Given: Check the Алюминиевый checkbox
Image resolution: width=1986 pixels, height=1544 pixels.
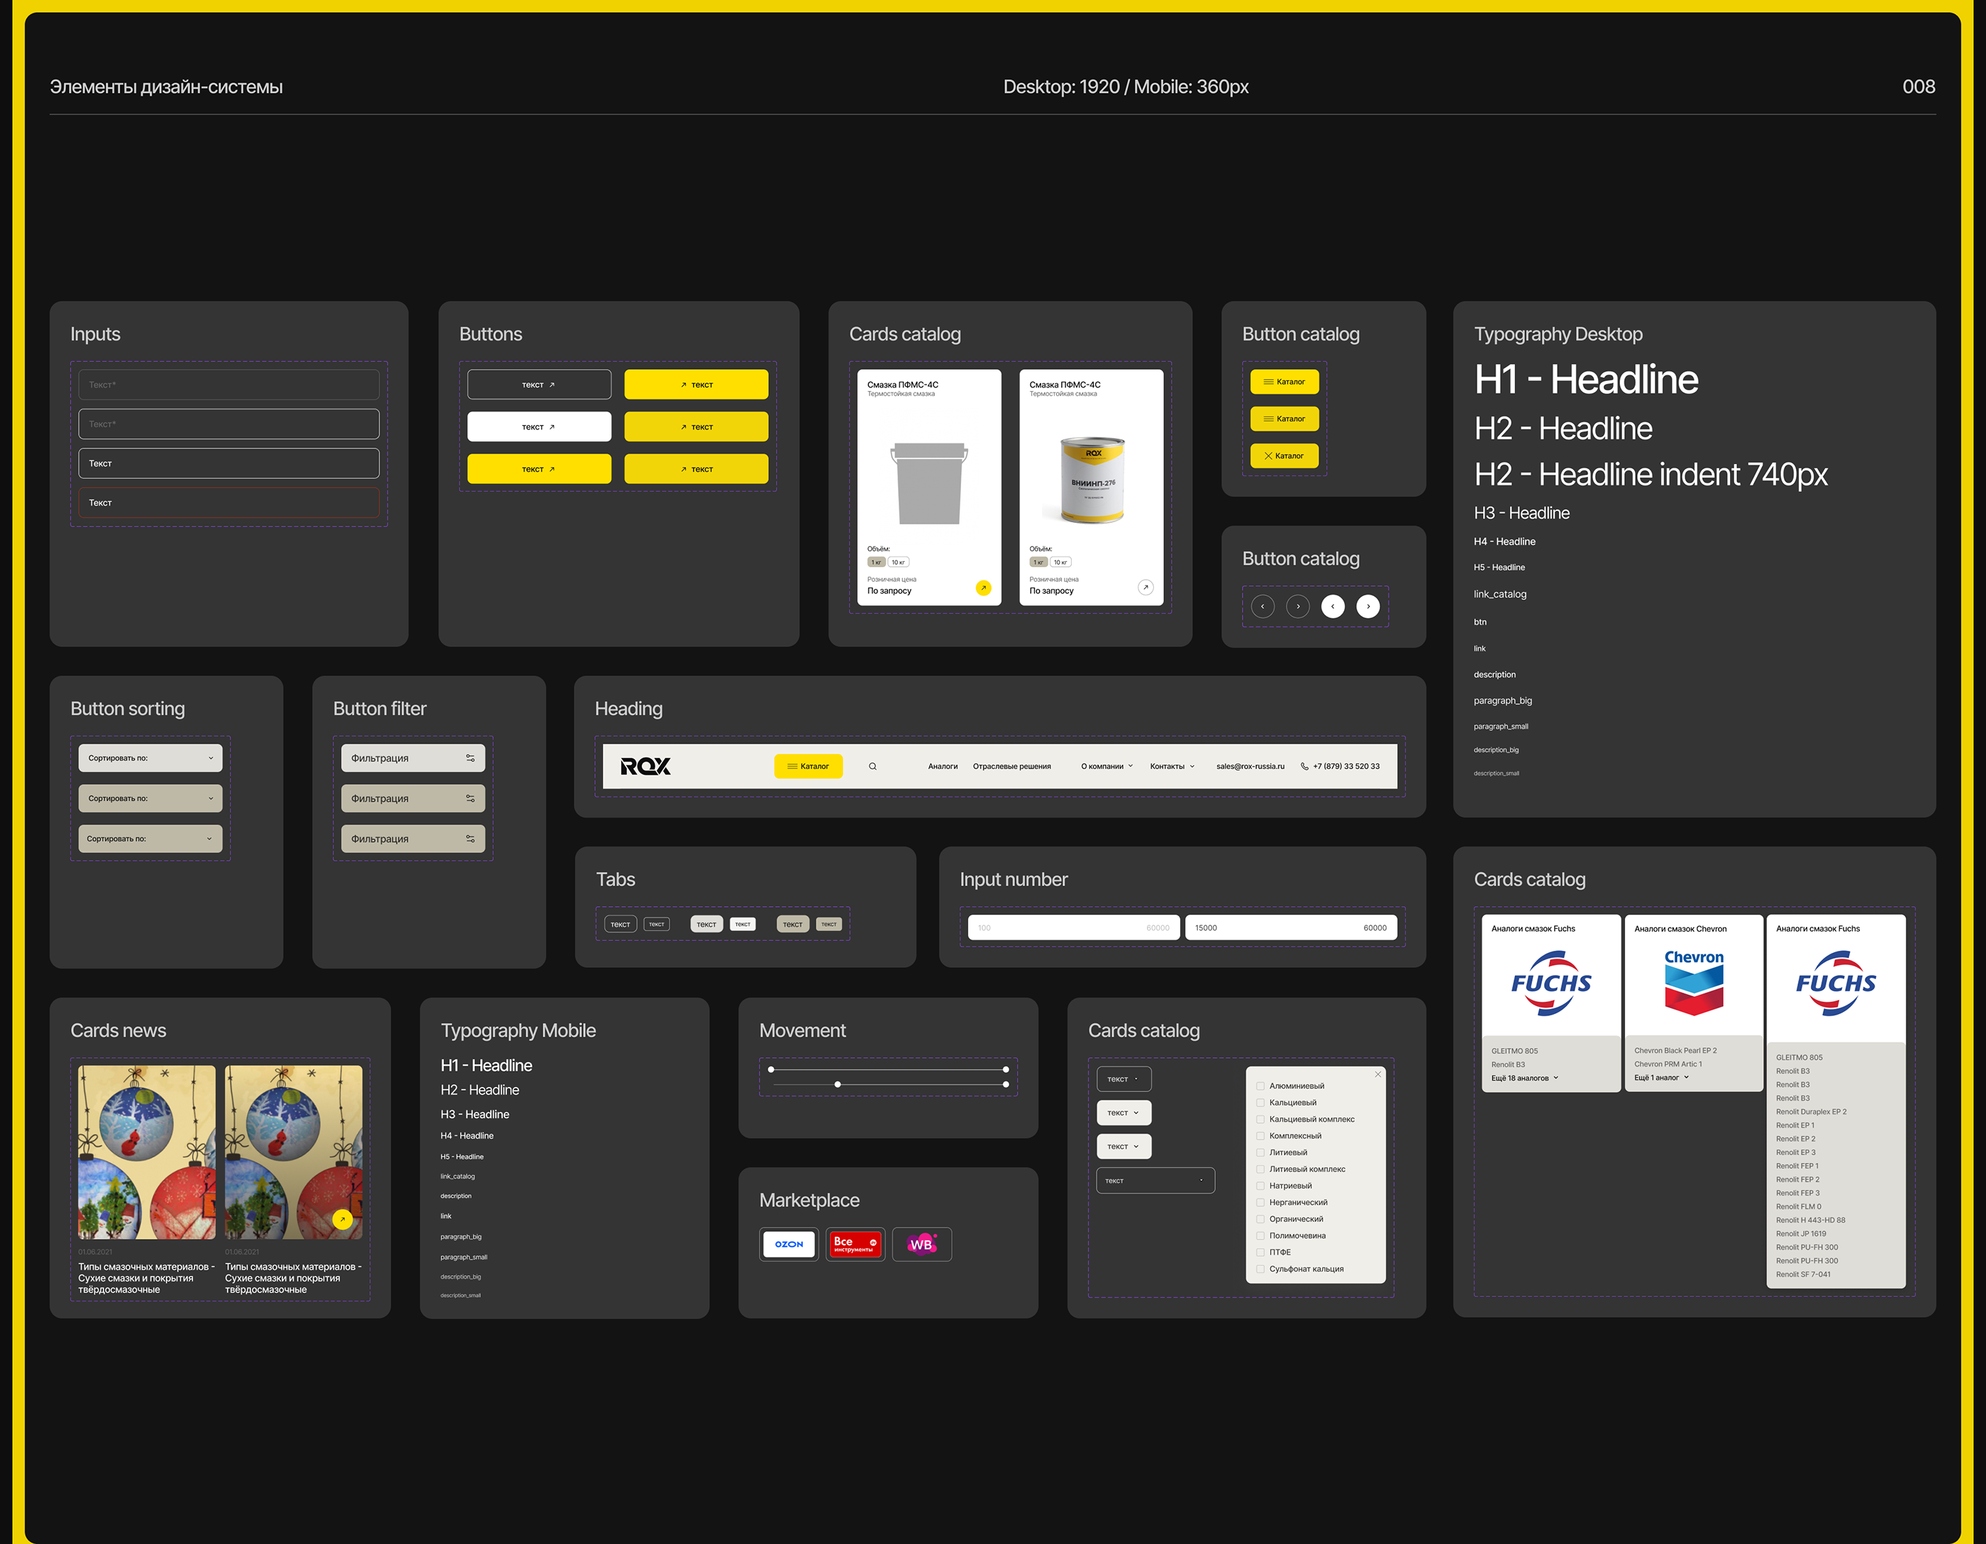Looking at the screenshot, I should point(1260,1086).
